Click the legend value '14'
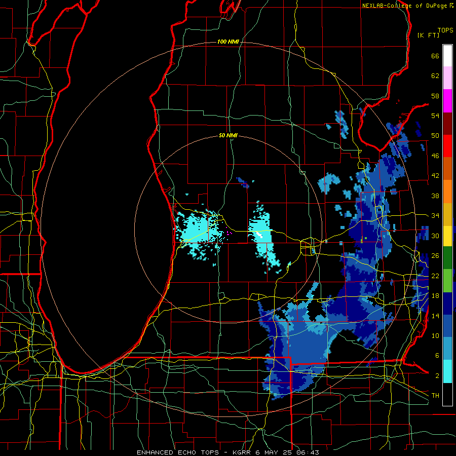Image resolution: width=456 pixels, height=456 pixels. click(x=435, y=316)
